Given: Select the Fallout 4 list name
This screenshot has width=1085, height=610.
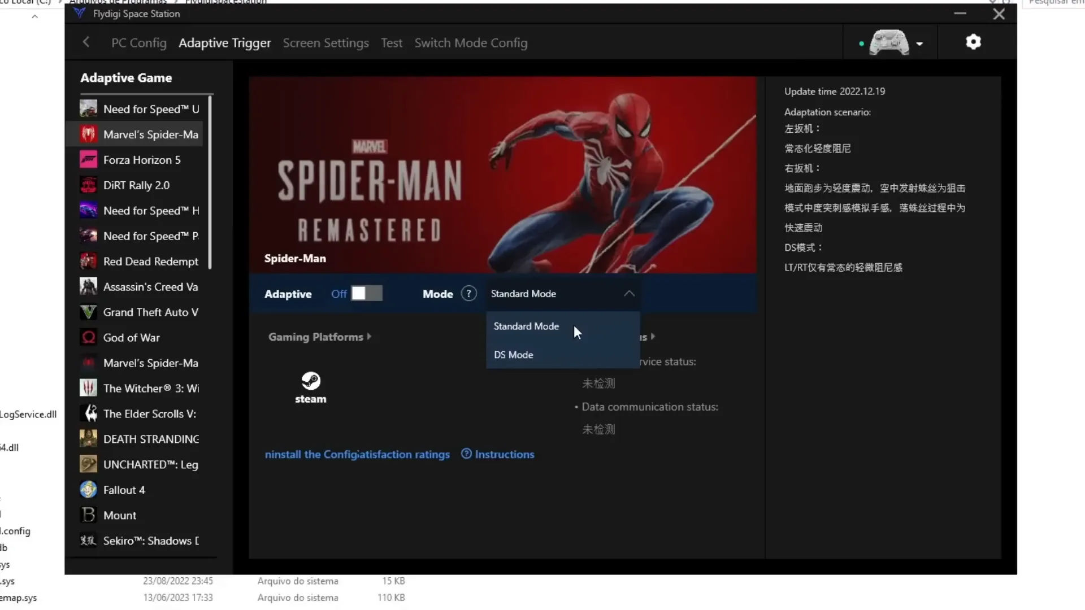Looking at the screenshot, I should coord(124,490).
